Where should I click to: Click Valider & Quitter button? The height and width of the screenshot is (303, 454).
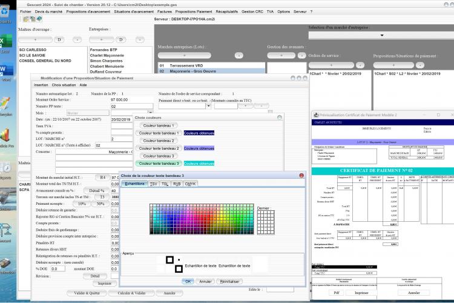coord(87,293)
